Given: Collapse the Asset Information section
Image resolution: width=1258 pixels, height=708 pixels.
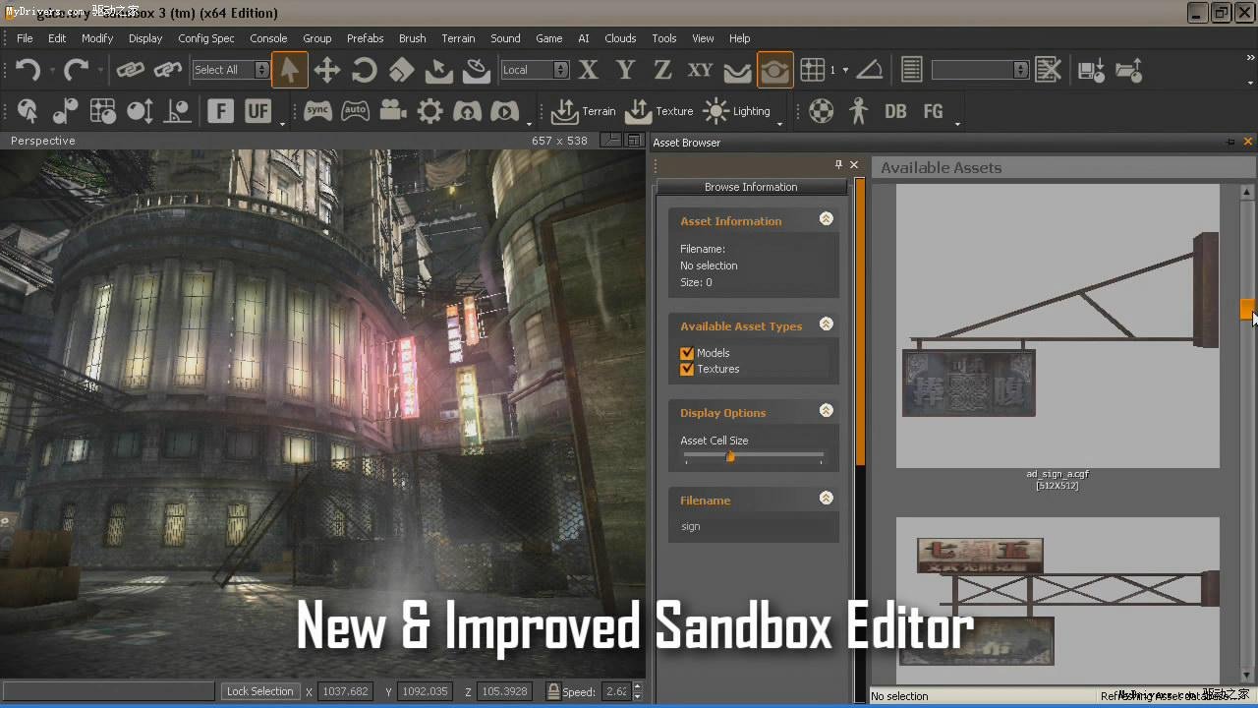Looking at the screenshot, I should point(826,220).
